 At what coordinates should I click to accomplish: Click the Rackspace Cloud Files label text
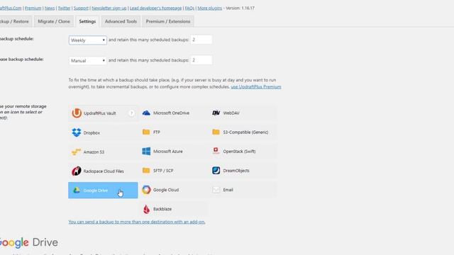pyautogui.click(x=104, y=171)
